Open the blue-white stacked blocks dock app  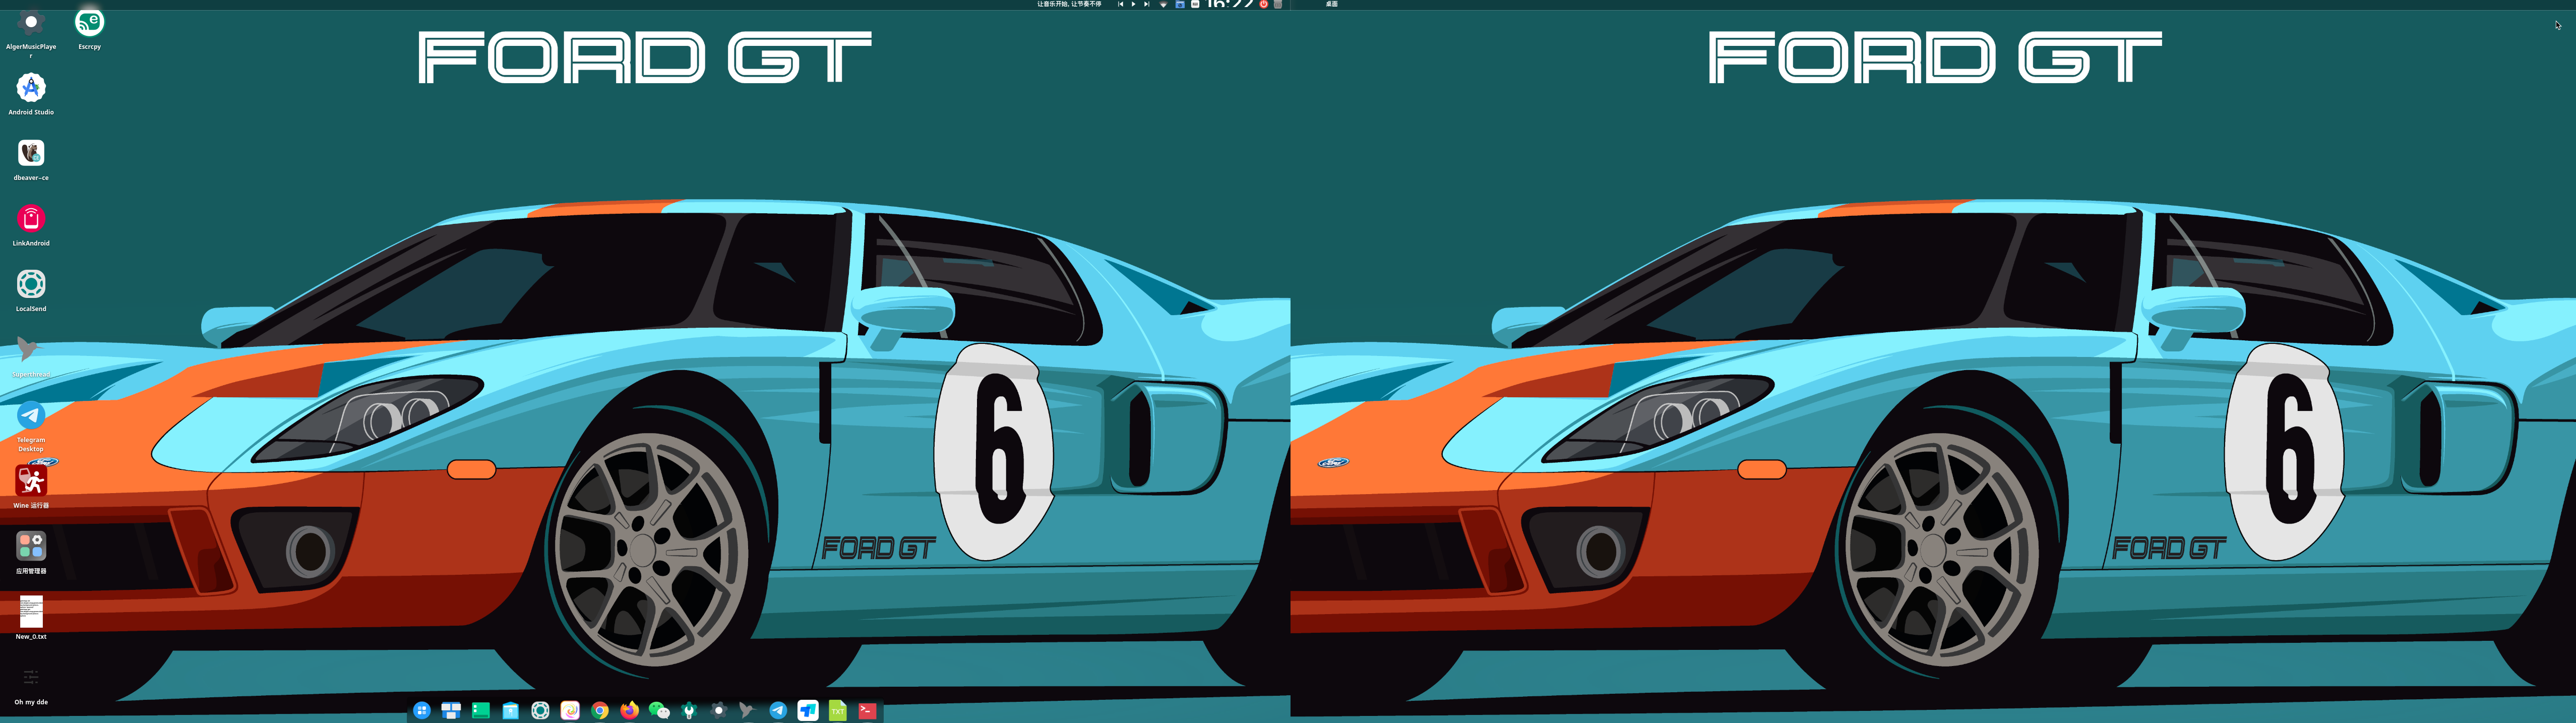point(808,710)
